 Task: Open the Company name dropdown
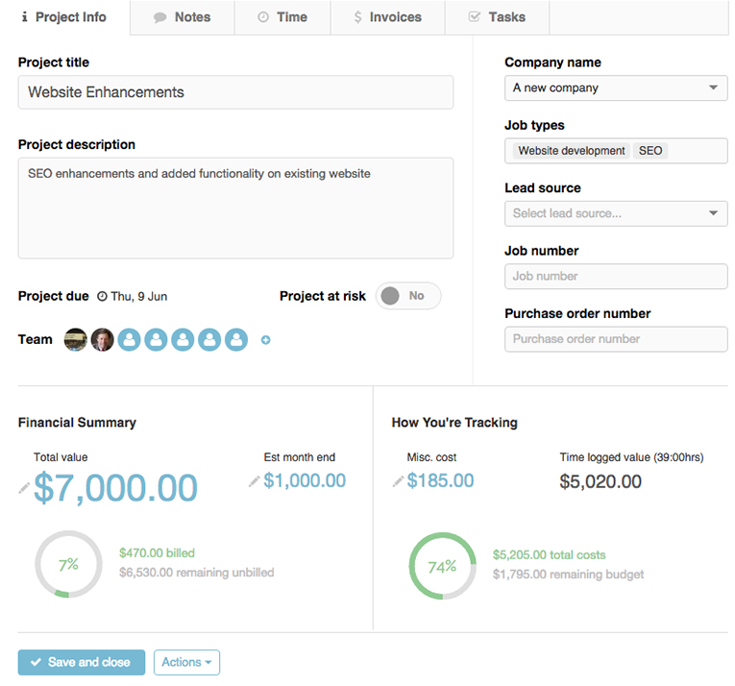point(616,88)
